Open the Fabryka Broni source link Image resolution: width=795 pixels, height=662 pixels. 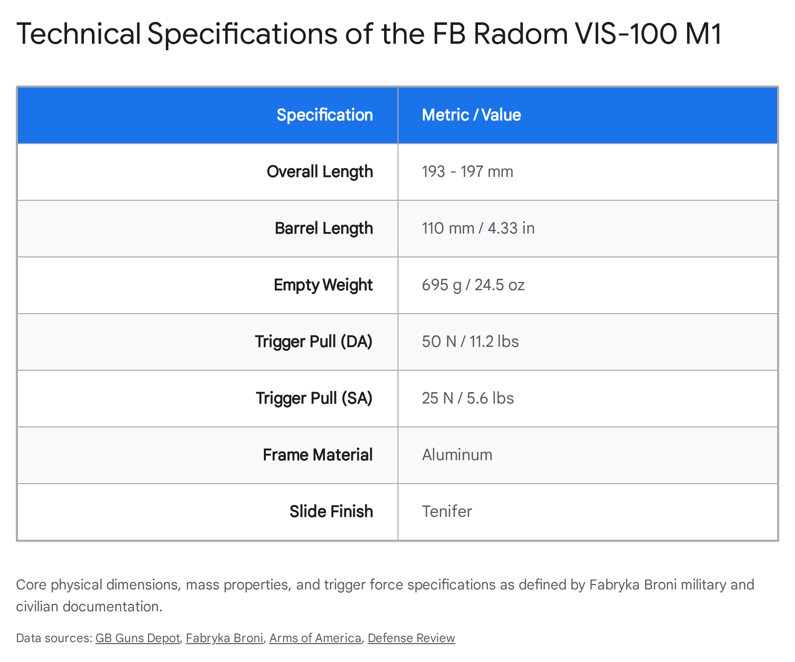[x=224, y=638]
